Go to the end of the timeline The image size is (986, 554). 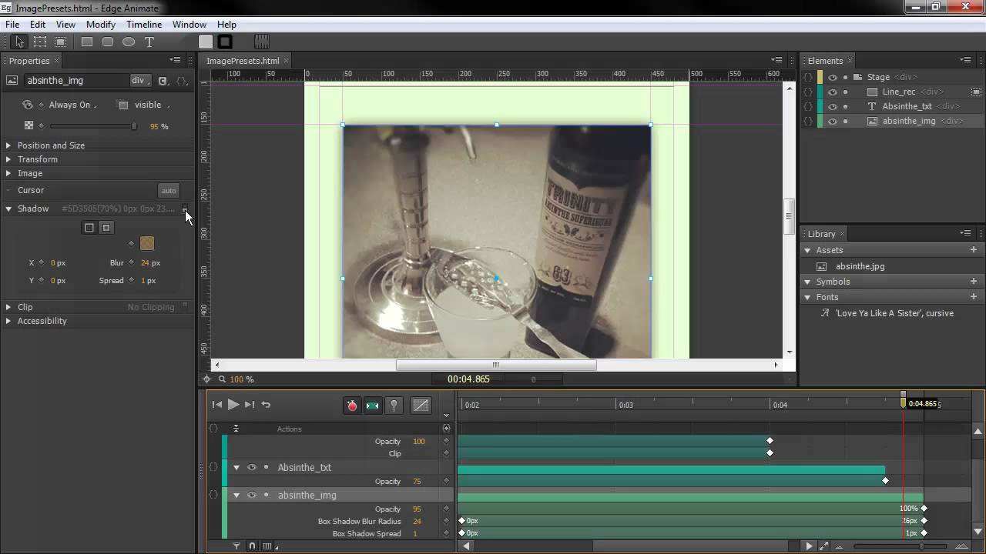coord(250,405)
